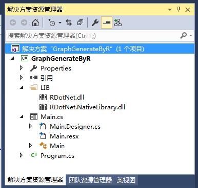
Task: Click the file icon beside Main.Designer.cs
Action: (x=43, y=126)
